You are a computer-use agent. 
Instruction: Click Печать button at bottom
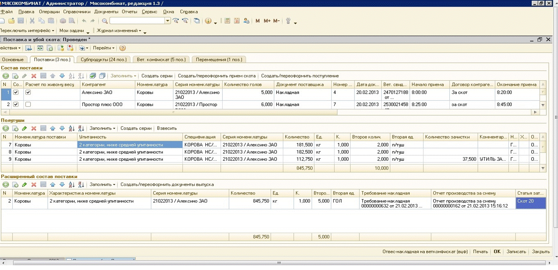tap(480, 252)
